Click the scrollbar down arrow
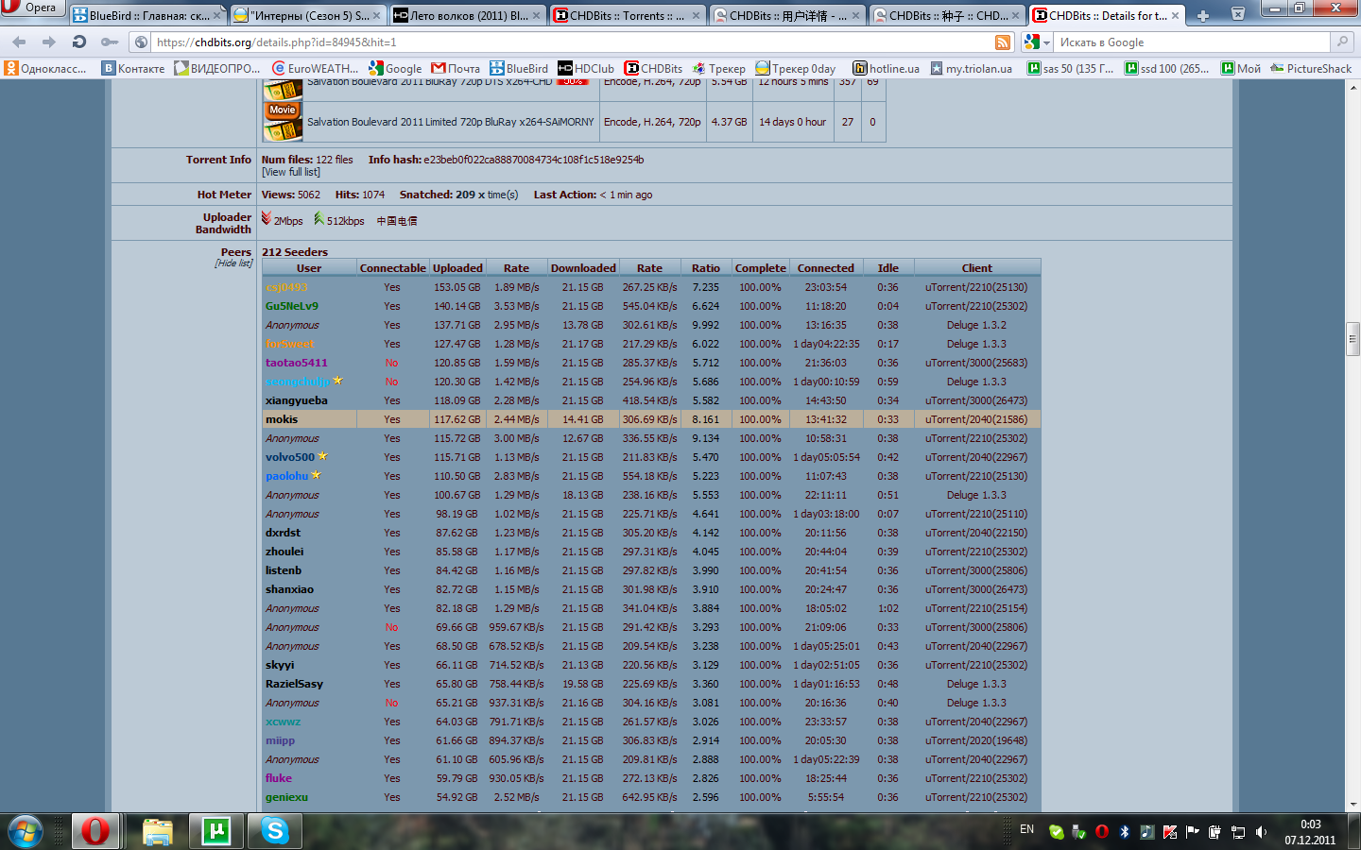1361x850 pixels. click(x=1352, y=804)
